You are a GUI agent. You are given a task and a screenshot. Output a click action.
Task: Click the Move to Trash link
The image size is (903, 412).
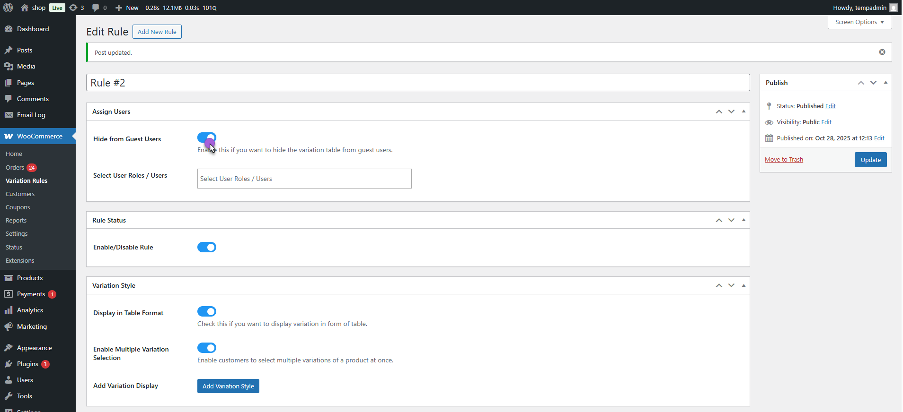[784, 160]
